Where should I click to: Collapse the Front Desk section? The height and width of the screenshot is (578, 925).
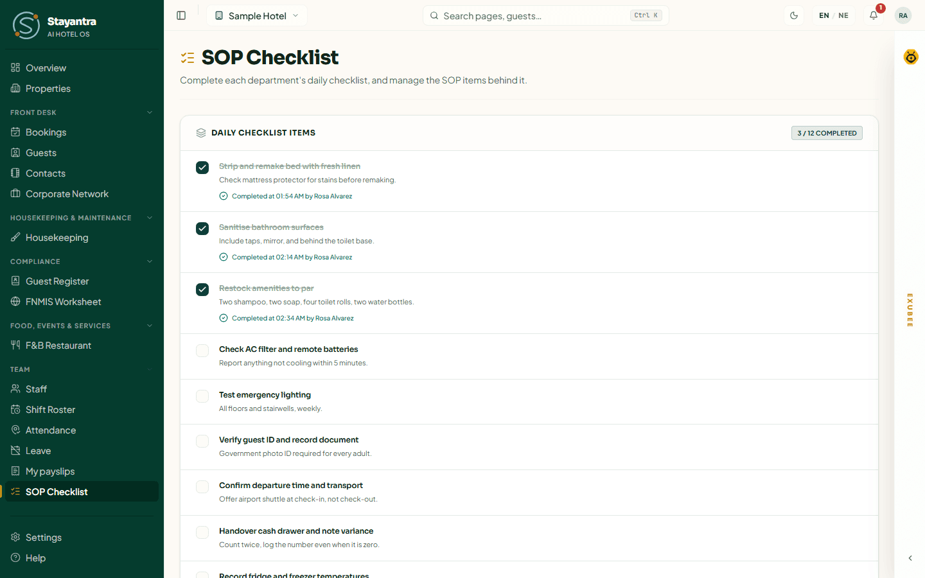coord(150,112)
